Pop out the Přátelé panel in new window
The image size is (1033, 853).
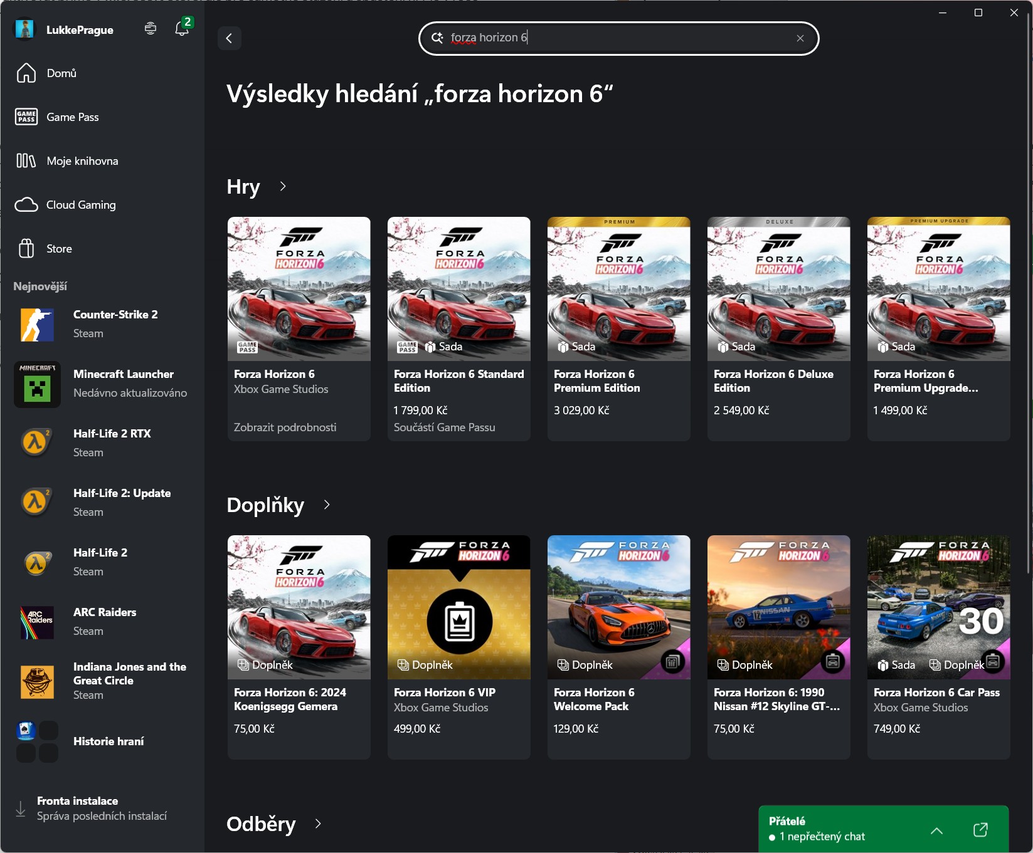(980, 830)
